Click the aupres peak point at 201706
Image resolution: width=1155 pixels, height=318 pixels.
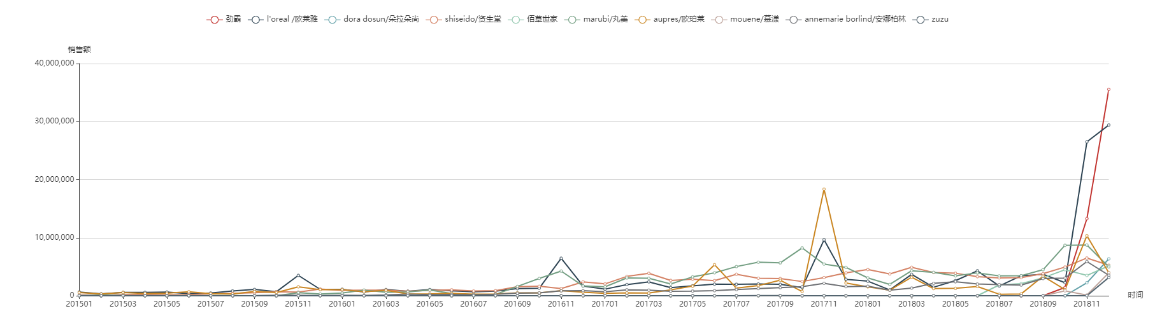(714, 265)
